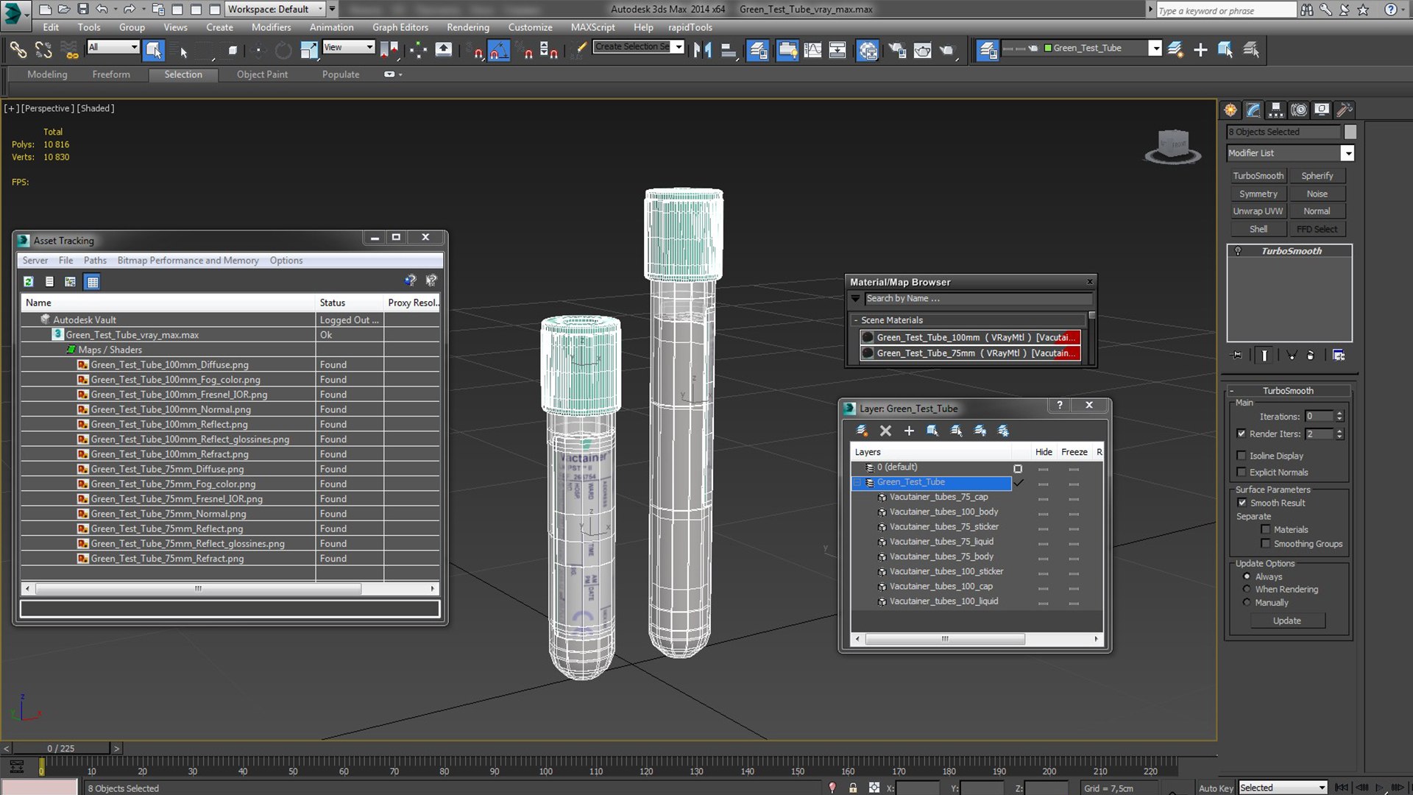
Task: Click the Auto Key button
Action: tap(1216, 788)
